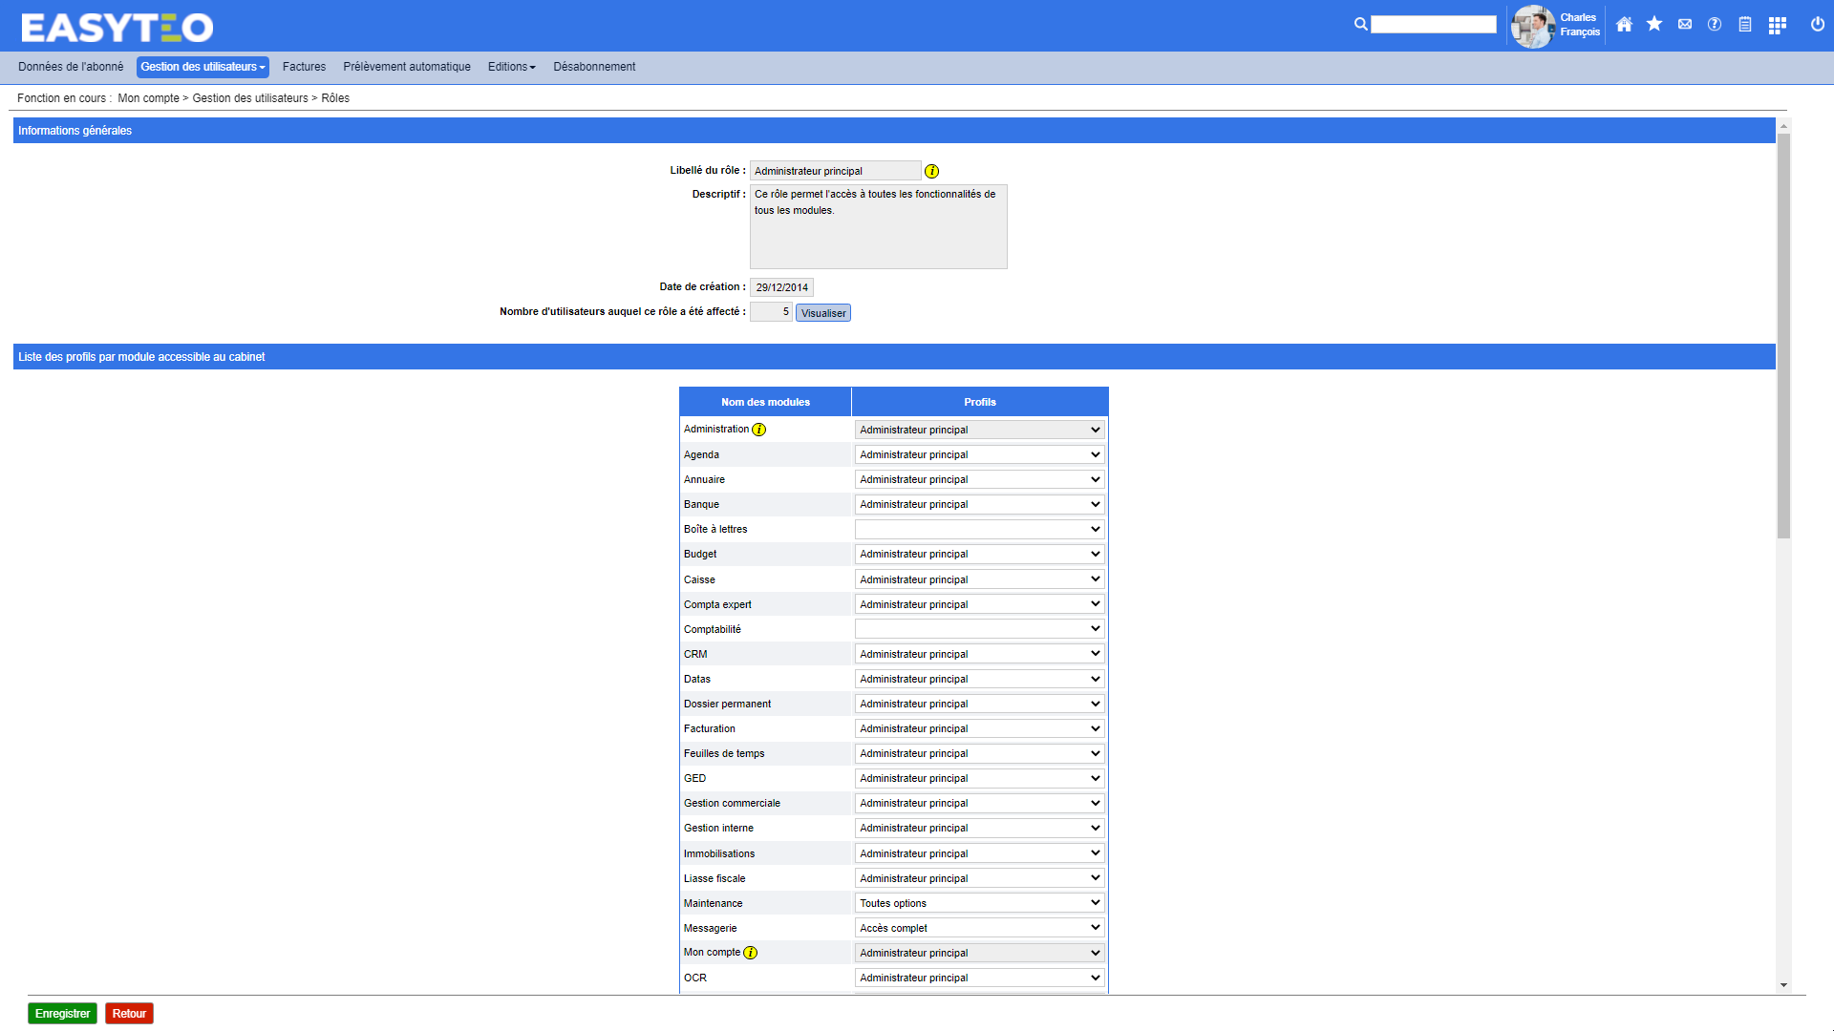
Task: Open the Boîte à lettres profile dropdown
Action: (979, 529)
